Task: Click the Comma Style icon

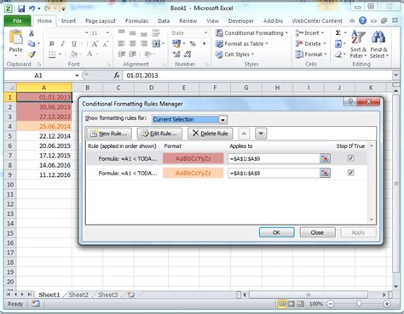Action: (x=205, y=43)
